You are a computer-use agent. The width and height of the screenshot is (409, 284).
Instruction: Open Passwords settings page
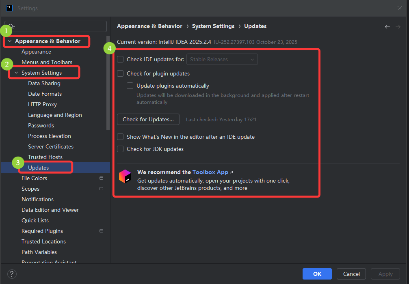click(41, 125)
